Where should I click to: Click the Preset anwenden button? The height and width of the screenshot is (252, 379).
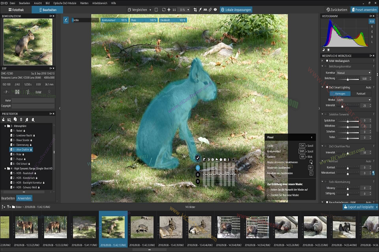pos(364,9)
